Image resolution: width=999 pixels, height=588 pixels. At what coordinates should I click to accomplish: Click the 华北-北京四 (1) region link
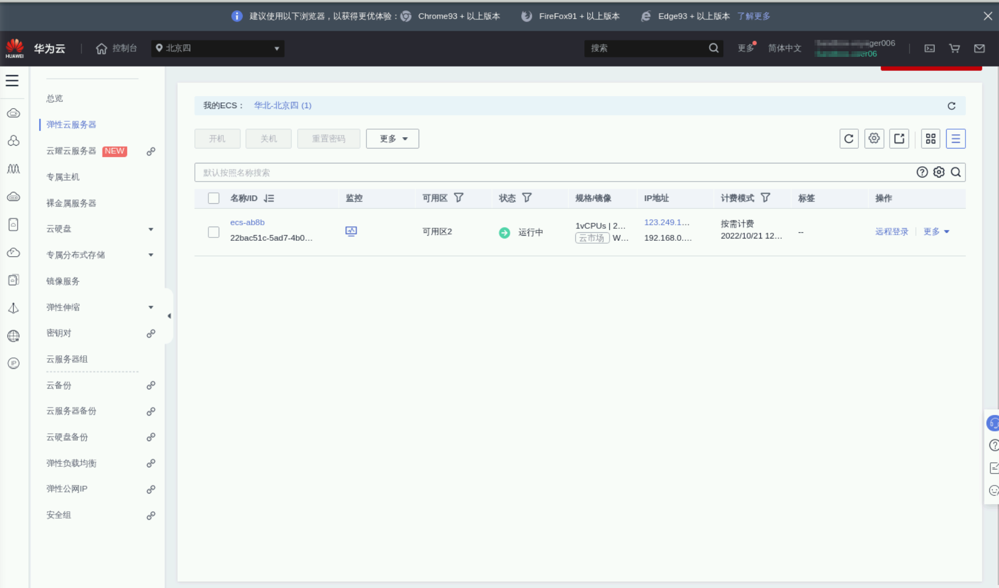click(x=282, y=105)
